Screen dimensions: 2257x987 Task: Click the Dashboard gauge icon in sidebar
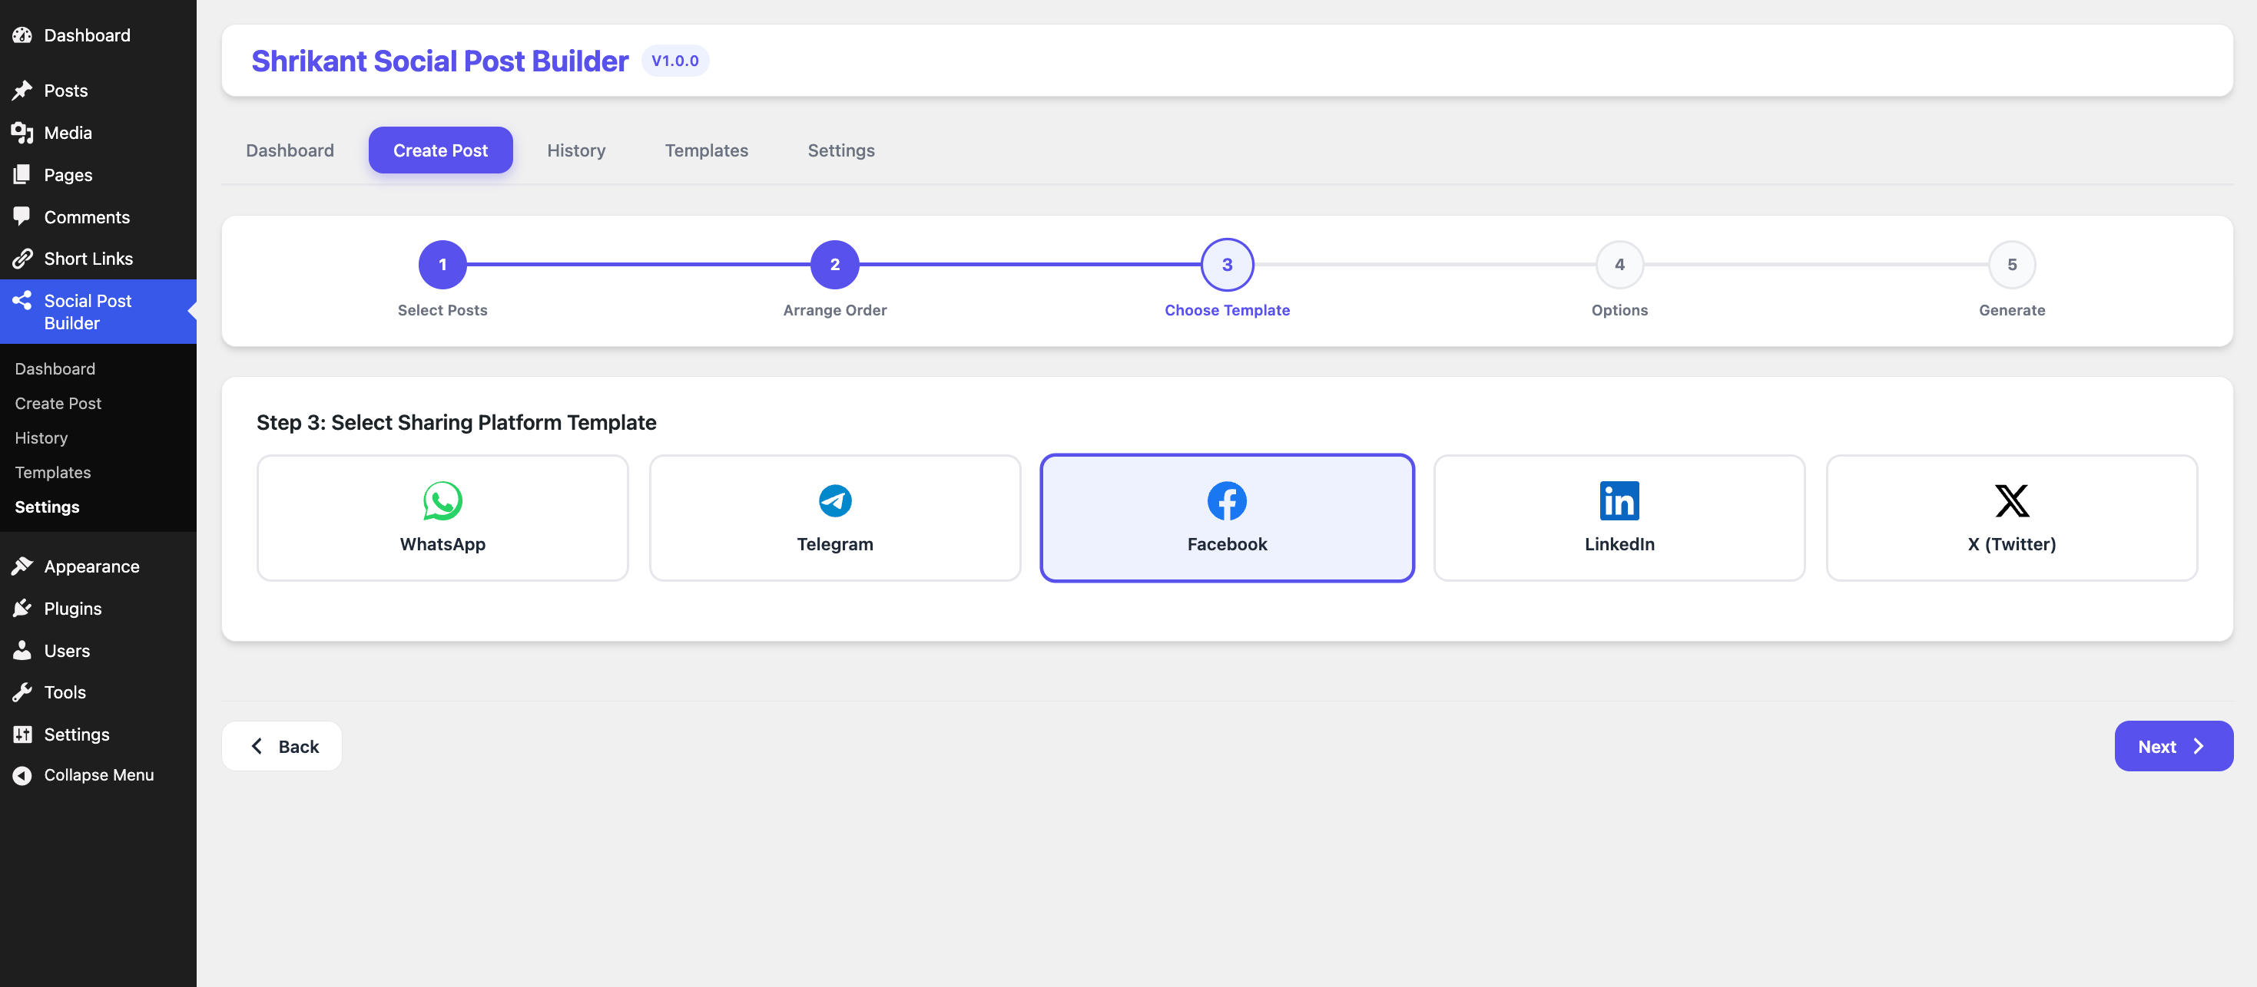22,35
